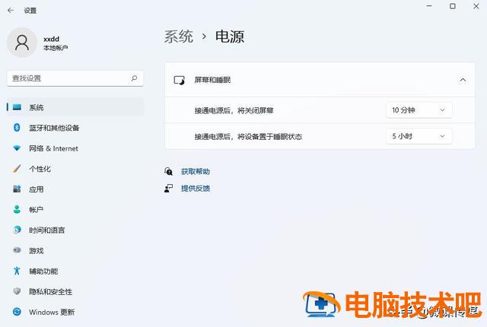Go to 辅助功能 settings
Screen dimensions: 487x327
point(43,271)
